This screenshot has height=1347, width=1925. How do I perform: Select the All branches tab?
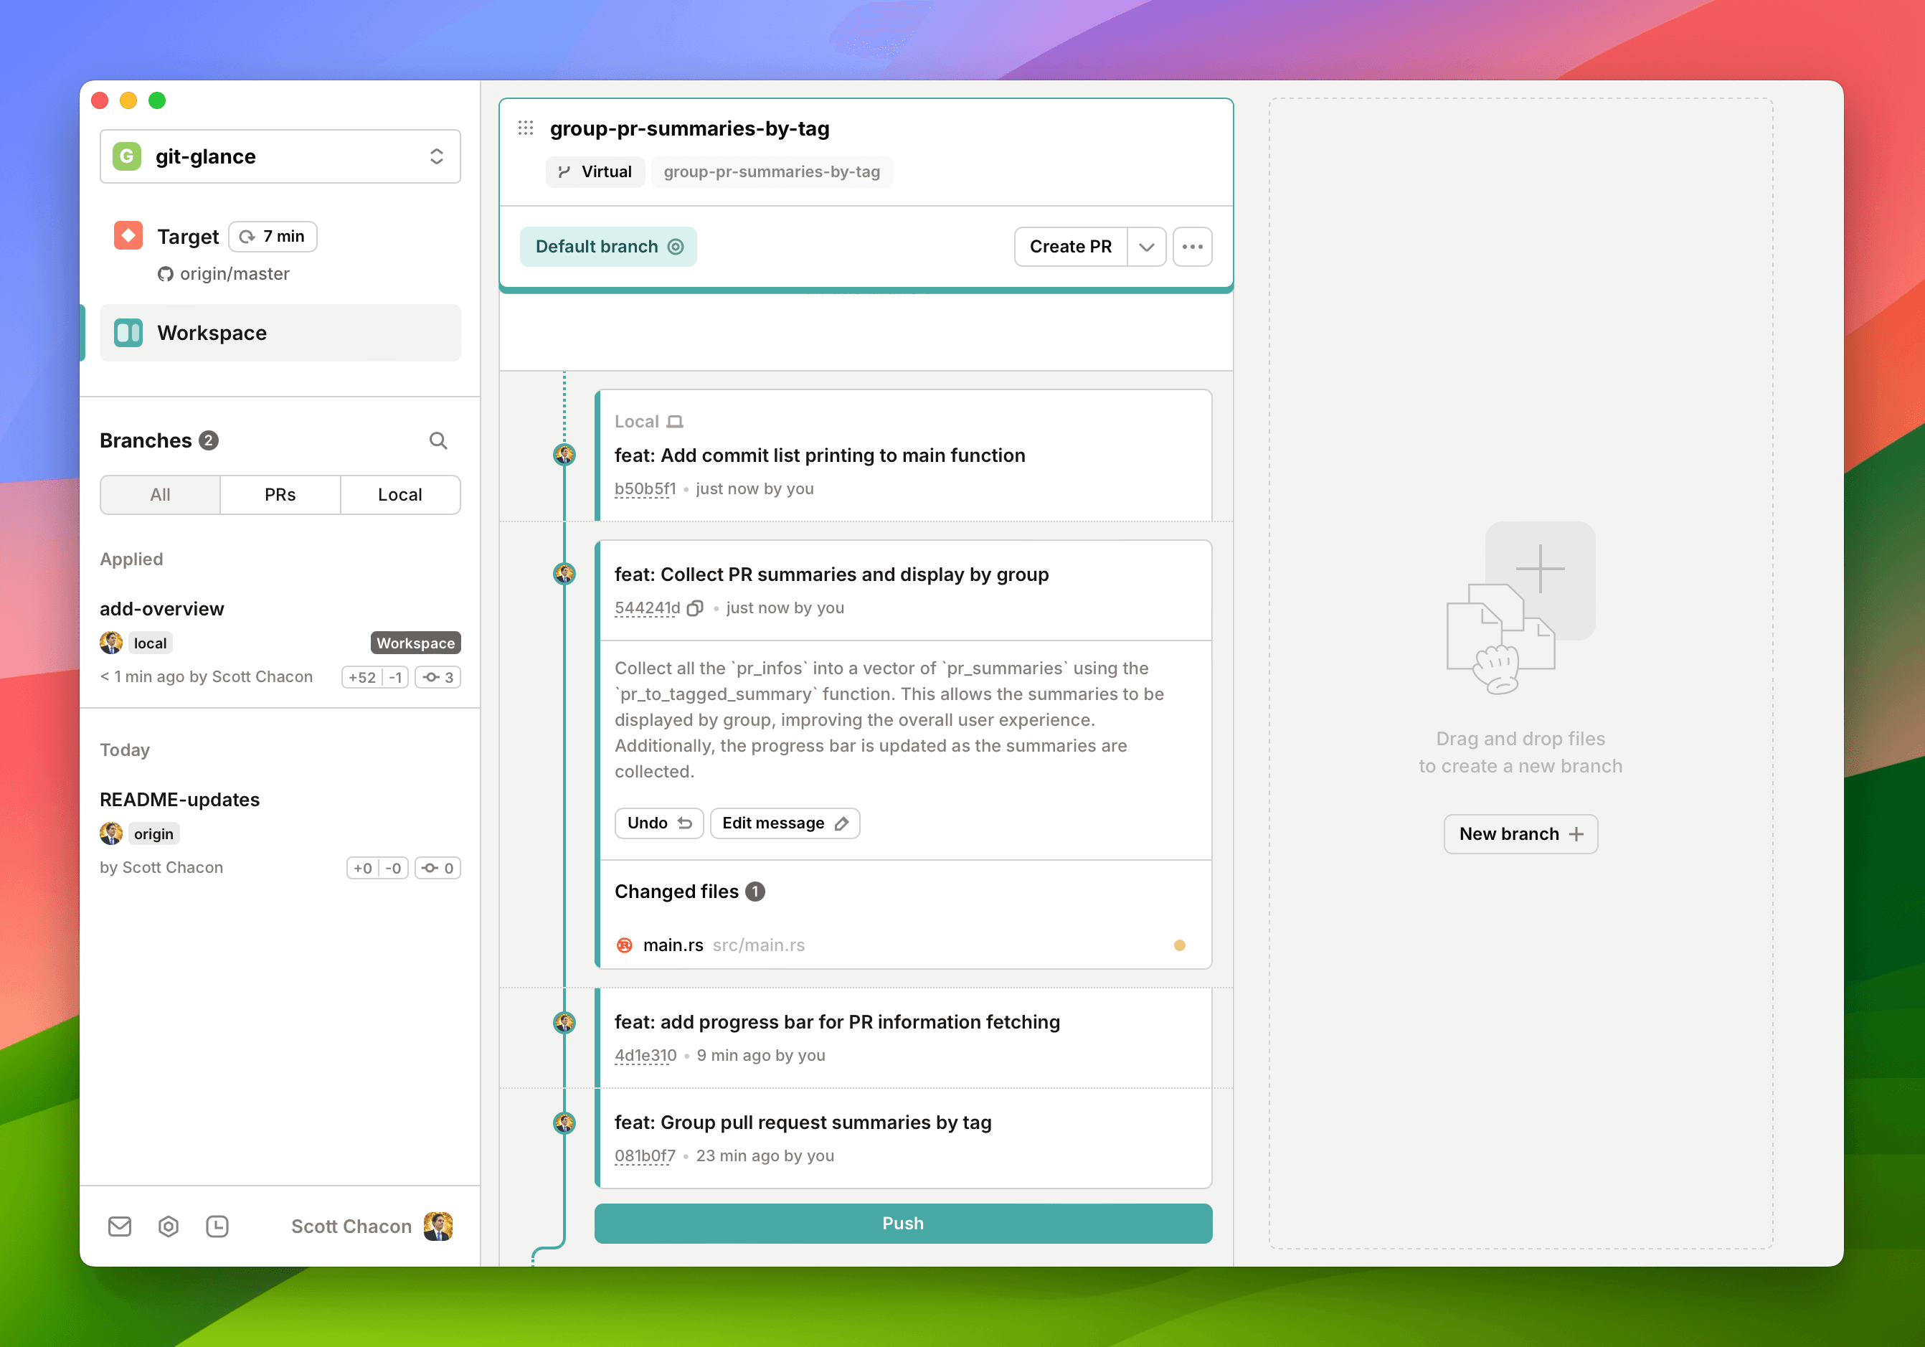pyautogui.click(x=159, y=494)
